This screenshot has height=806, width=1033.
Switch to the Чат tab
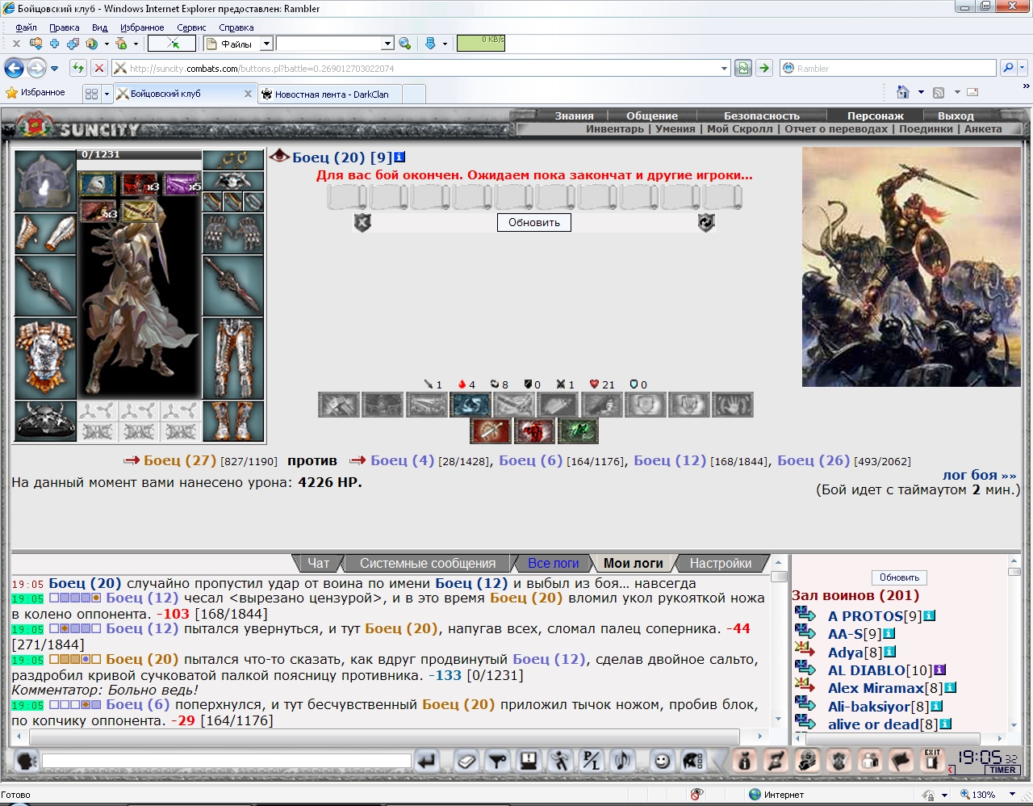click(318, 563)
